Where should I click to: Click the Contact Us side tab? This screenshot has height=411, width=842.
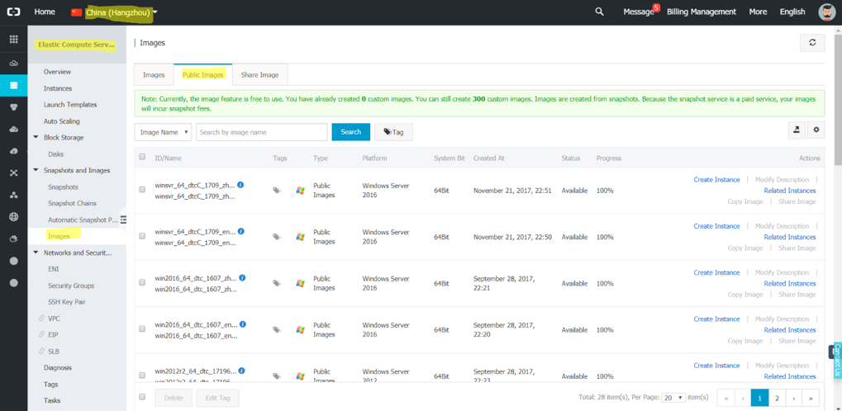pyautogui.click(x=838, y=361)
